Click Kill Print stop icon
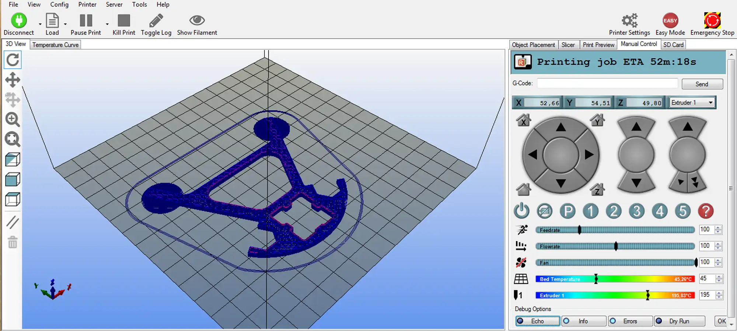Image resolution: width=737 pixels, height=331 pixels. [124, 21]
